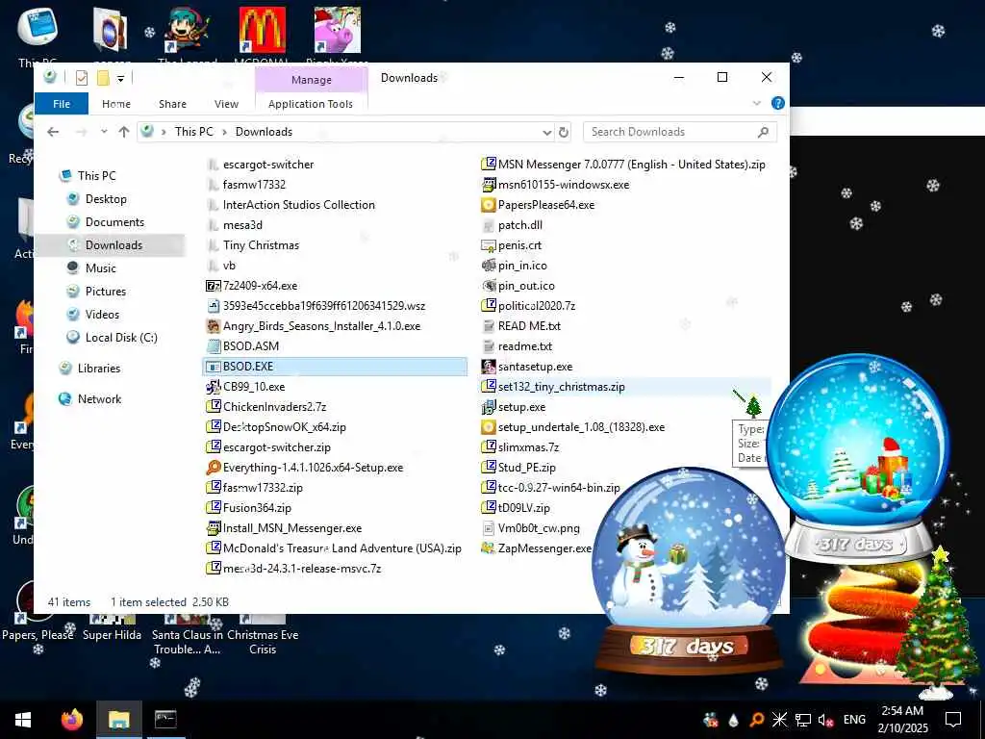Click the Search Downloads field

coord(680,132)
